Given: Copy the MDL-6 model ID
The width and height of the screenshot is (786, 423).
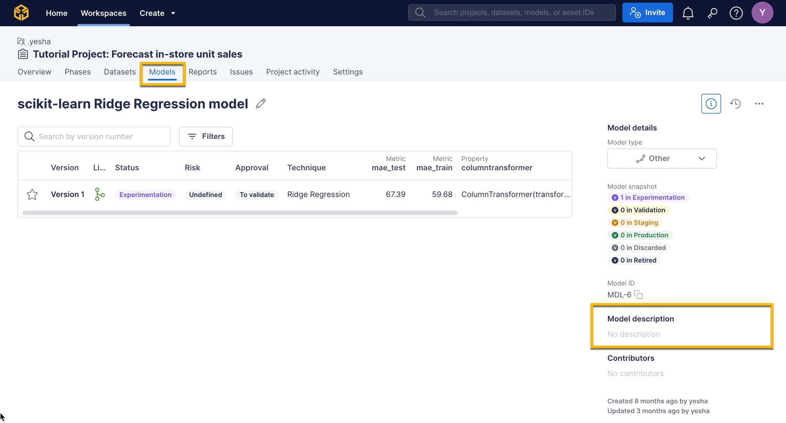Looking at the screenshot, I should coord(638,295).
